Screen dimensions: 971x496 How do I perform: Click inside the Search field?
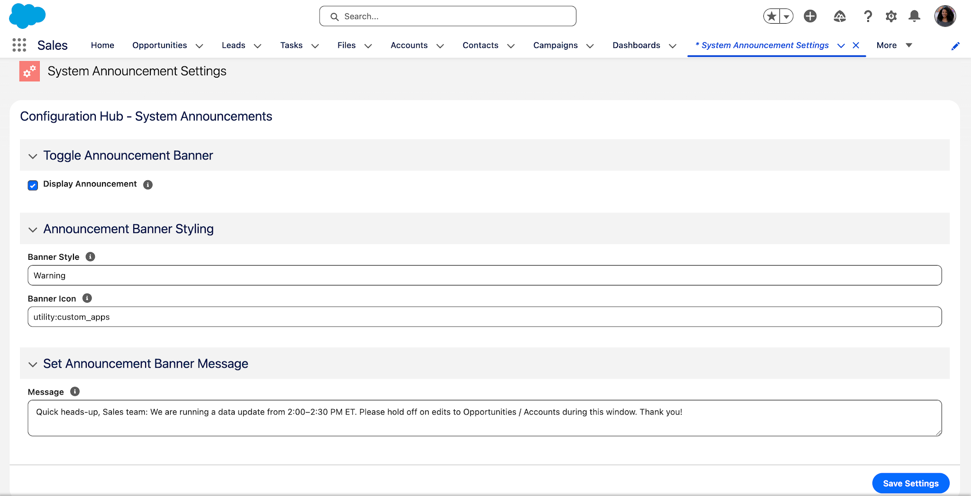pos(448,16)
